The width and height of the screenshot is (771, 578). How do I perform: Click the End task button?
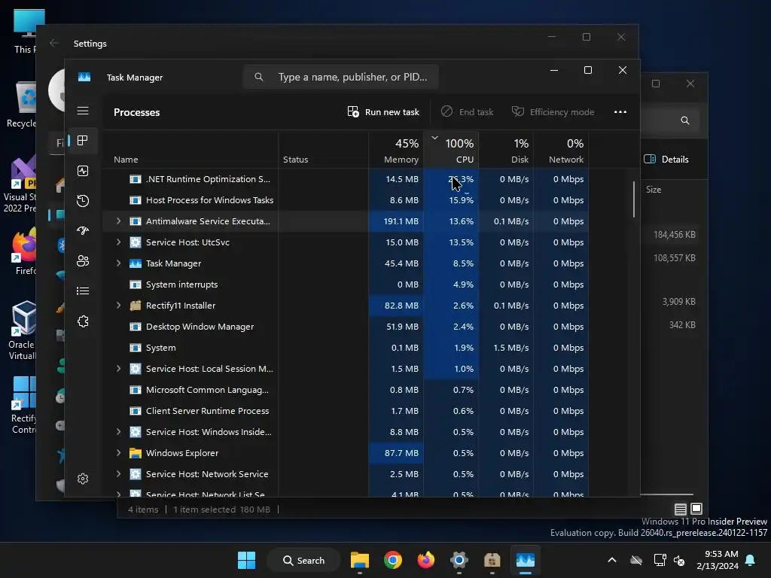(x=467, y=112)
